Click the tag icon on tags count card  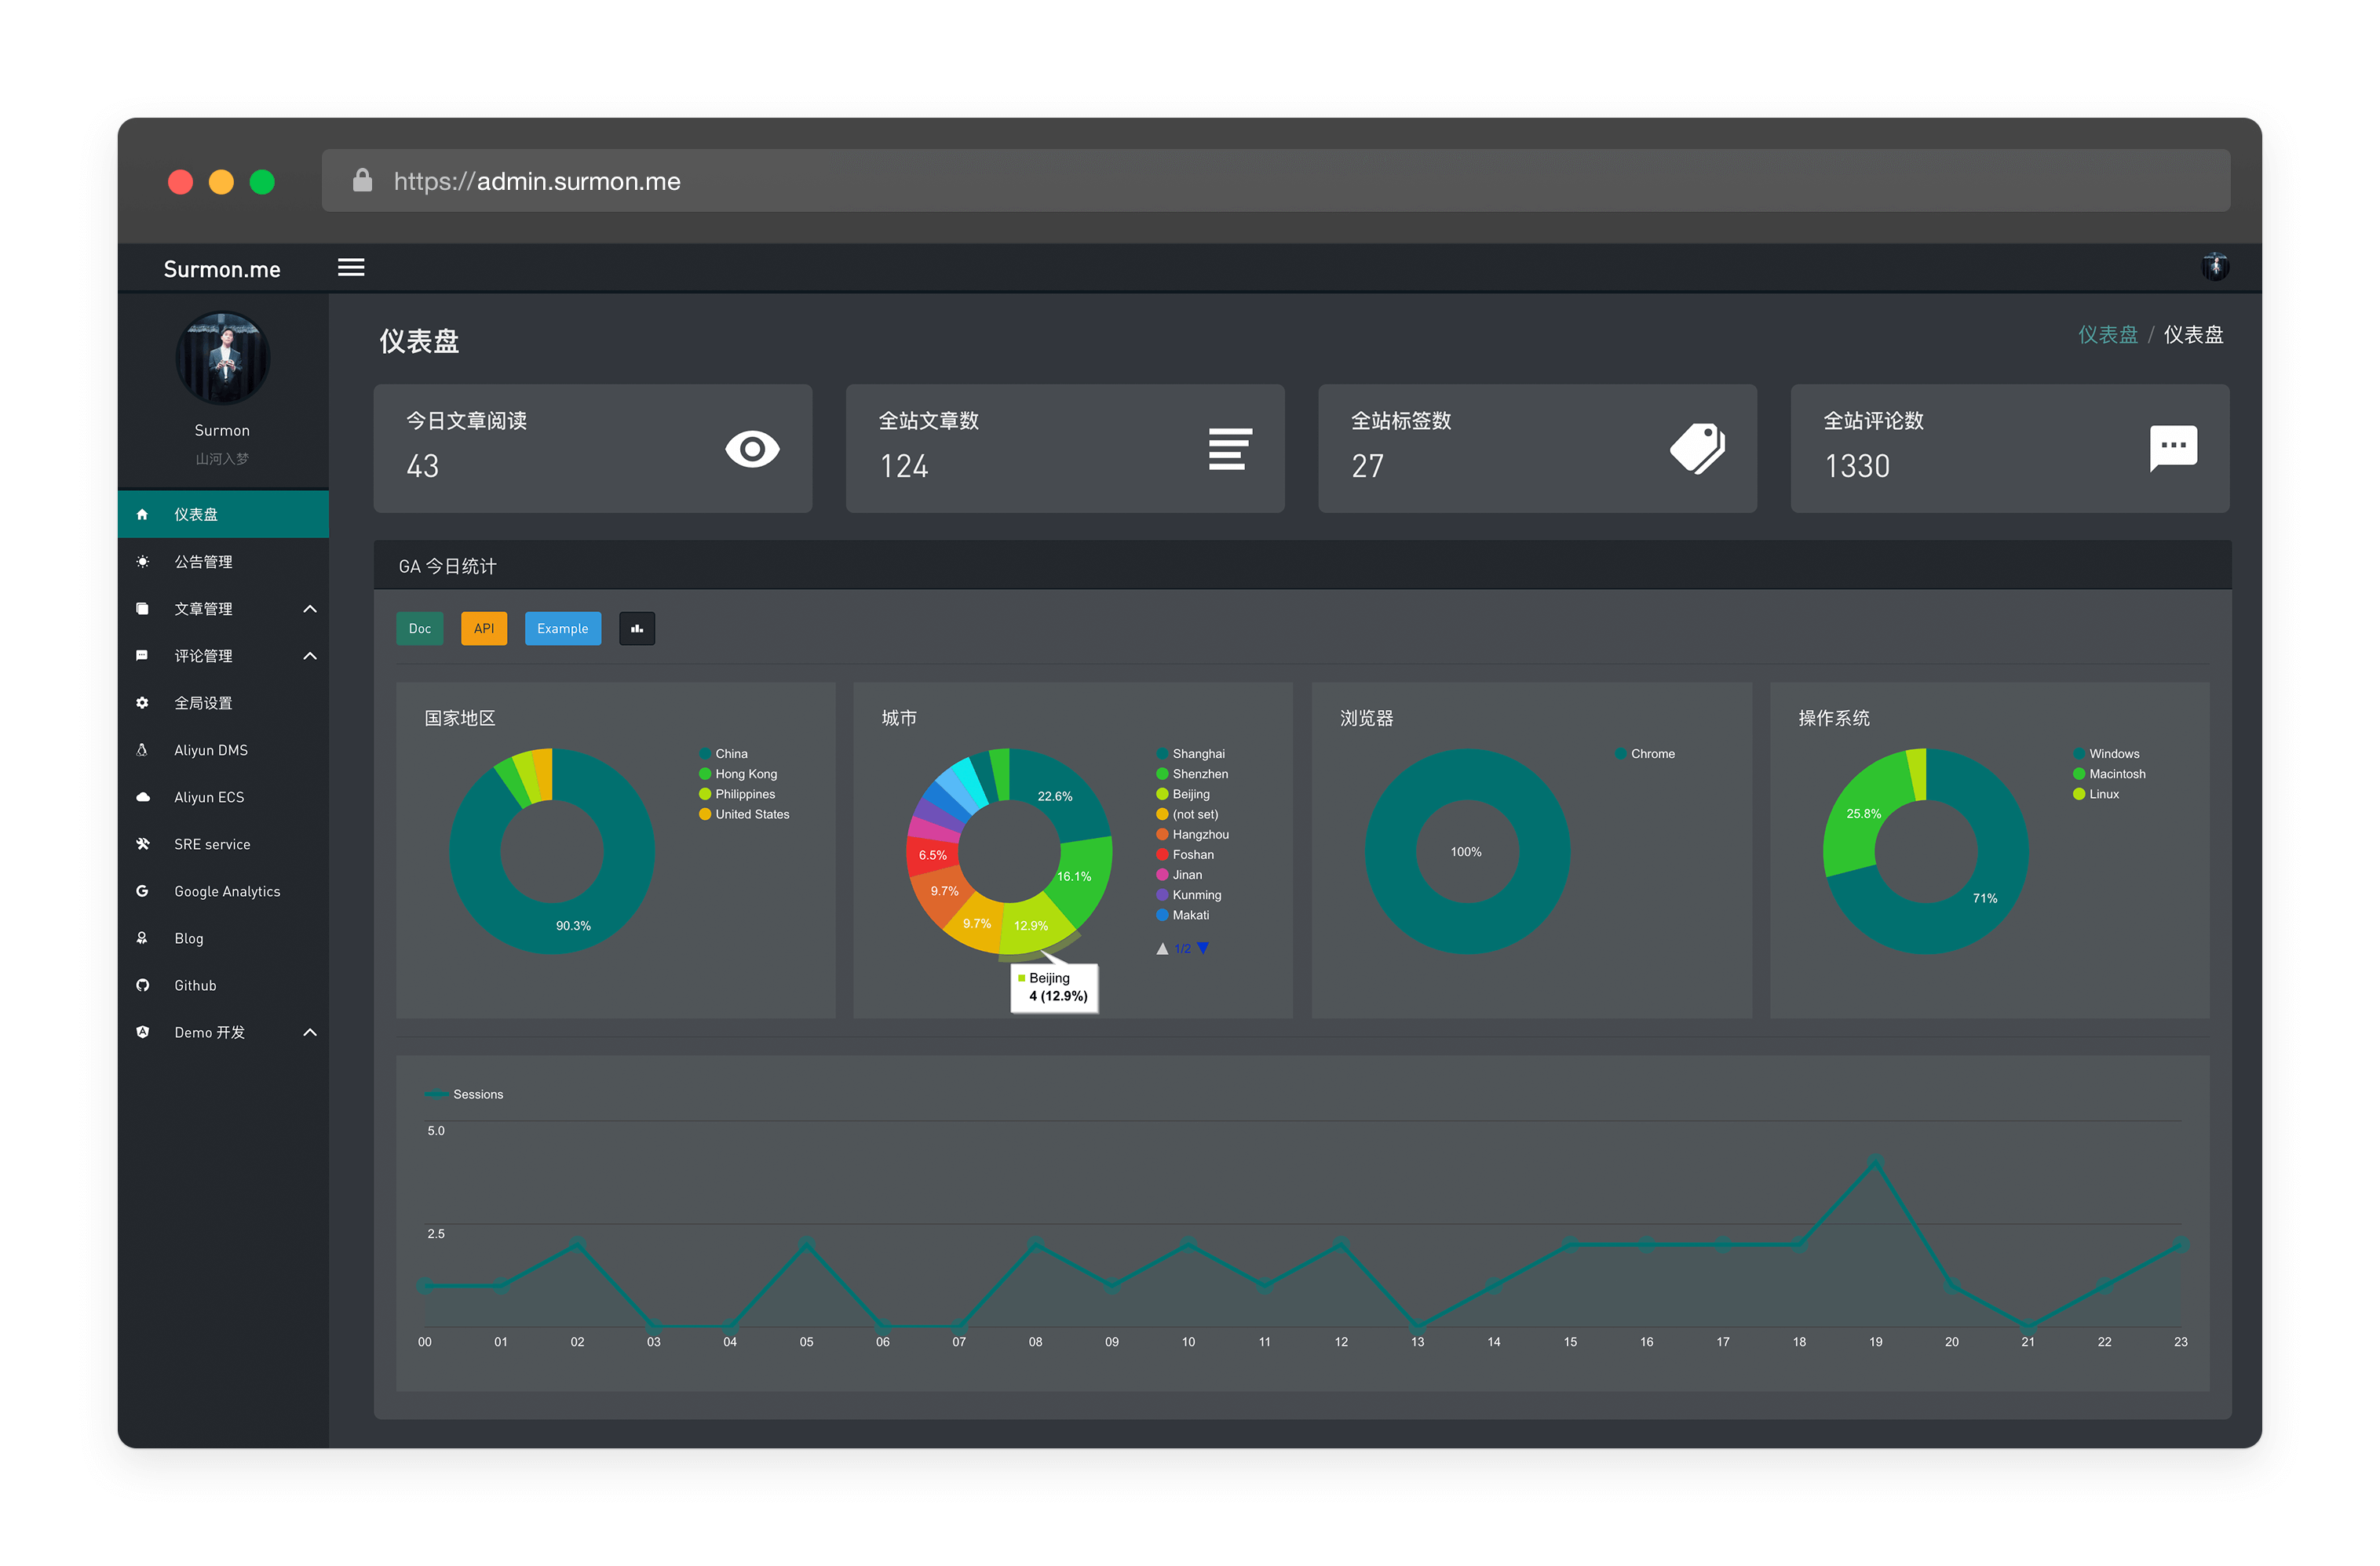1697,449
